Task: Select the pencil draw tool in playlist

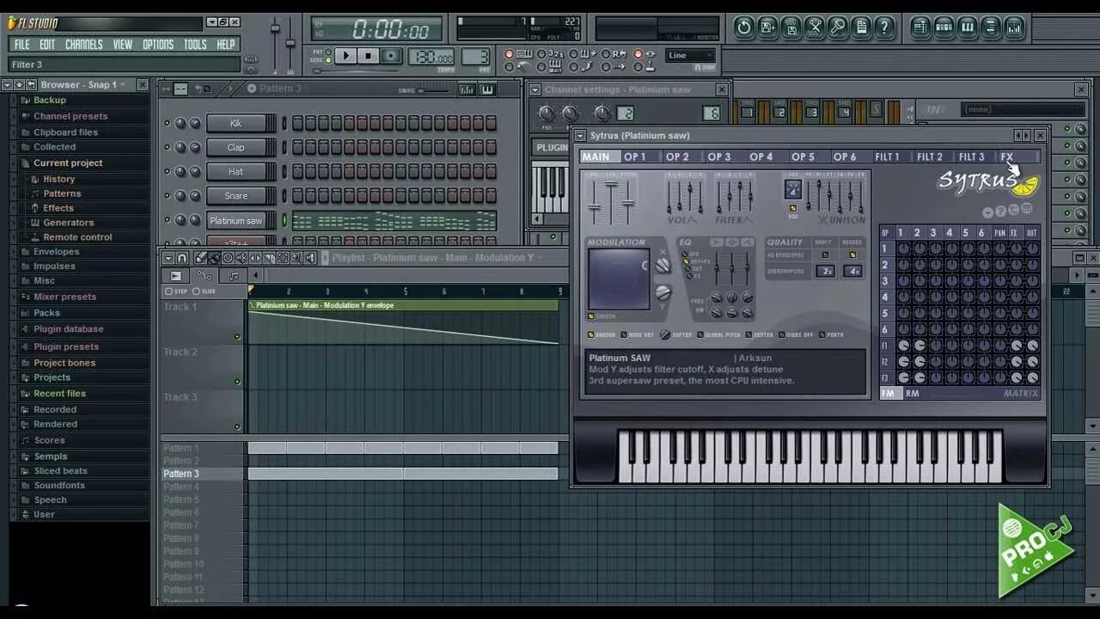Action: coord(201,258)
